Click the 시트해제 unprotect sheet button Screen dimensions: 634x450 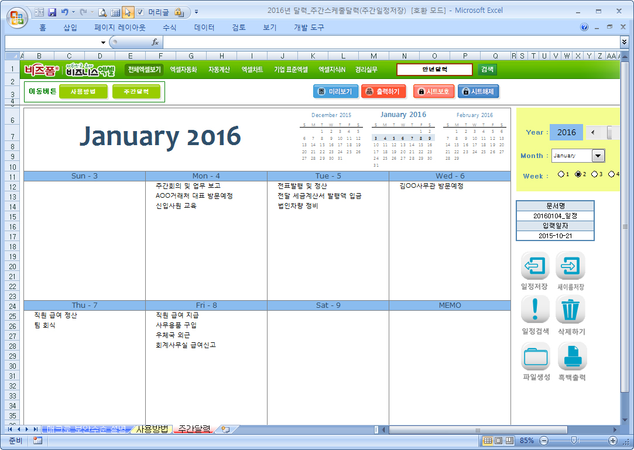478,91
